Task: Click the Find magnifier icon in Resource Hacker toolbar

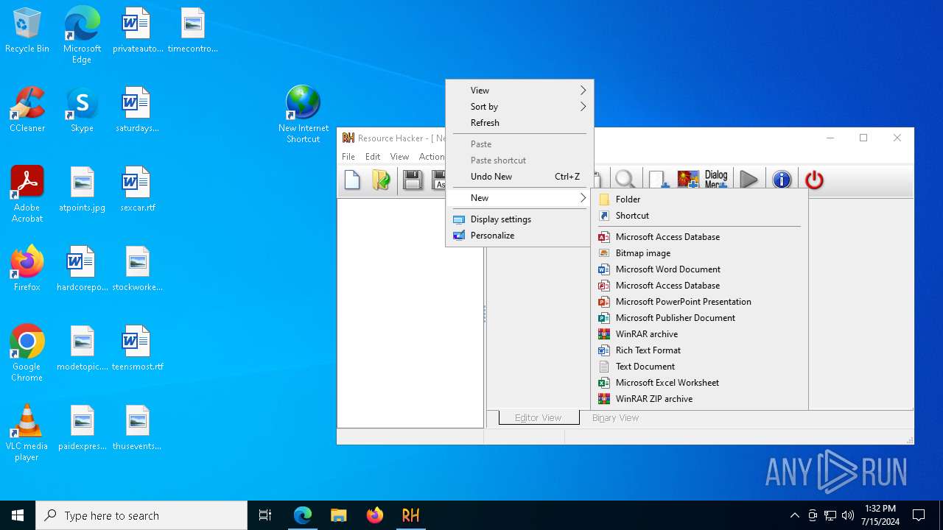Action: pos(625,180)
